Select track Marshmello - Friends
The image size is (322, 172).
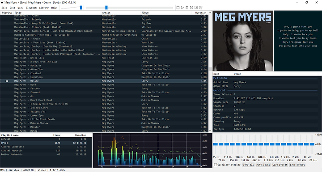(x=104, y=19)
